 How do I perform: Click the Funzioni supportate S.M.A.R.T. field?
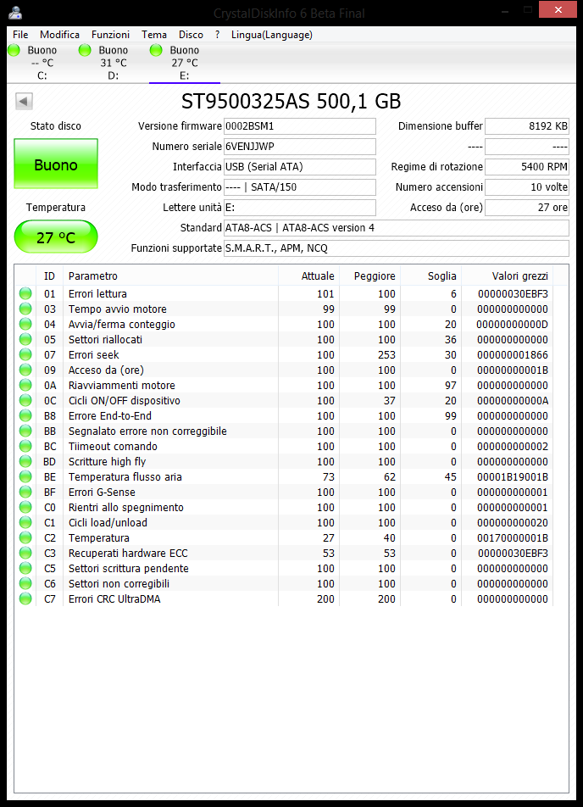tap(397, 248)
